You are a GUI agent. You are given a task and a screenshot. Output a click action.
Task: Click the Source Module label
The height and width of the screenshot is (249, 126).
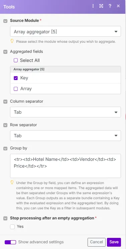pyautogui.click(x=24, y=21)
